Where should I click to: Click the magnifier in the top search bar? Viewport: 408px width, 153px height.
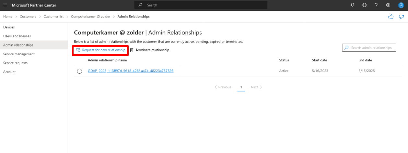(140, 5)
